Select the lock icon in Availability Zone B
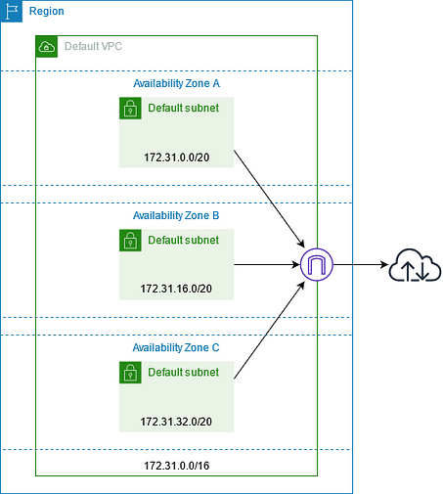 pyautogui.click(x=130, y=241)
